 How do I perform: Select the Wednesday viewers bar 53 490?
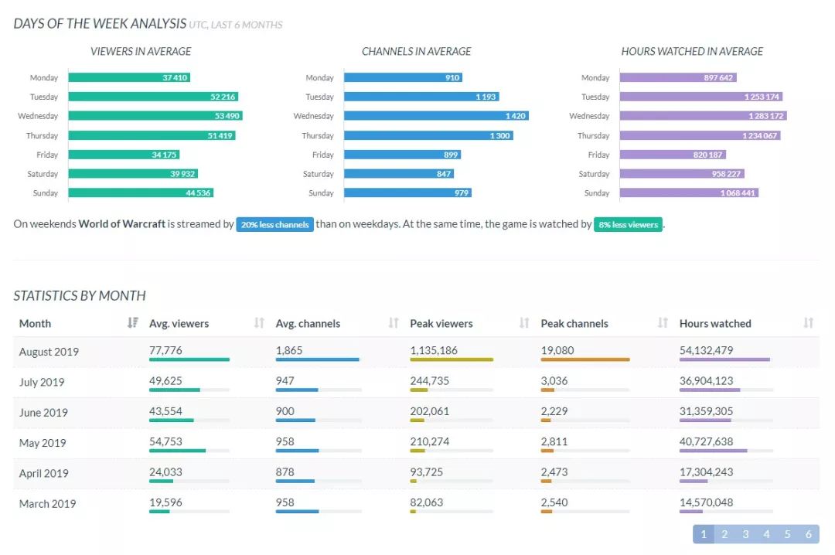pyautogui.click(x=155, y=116)
